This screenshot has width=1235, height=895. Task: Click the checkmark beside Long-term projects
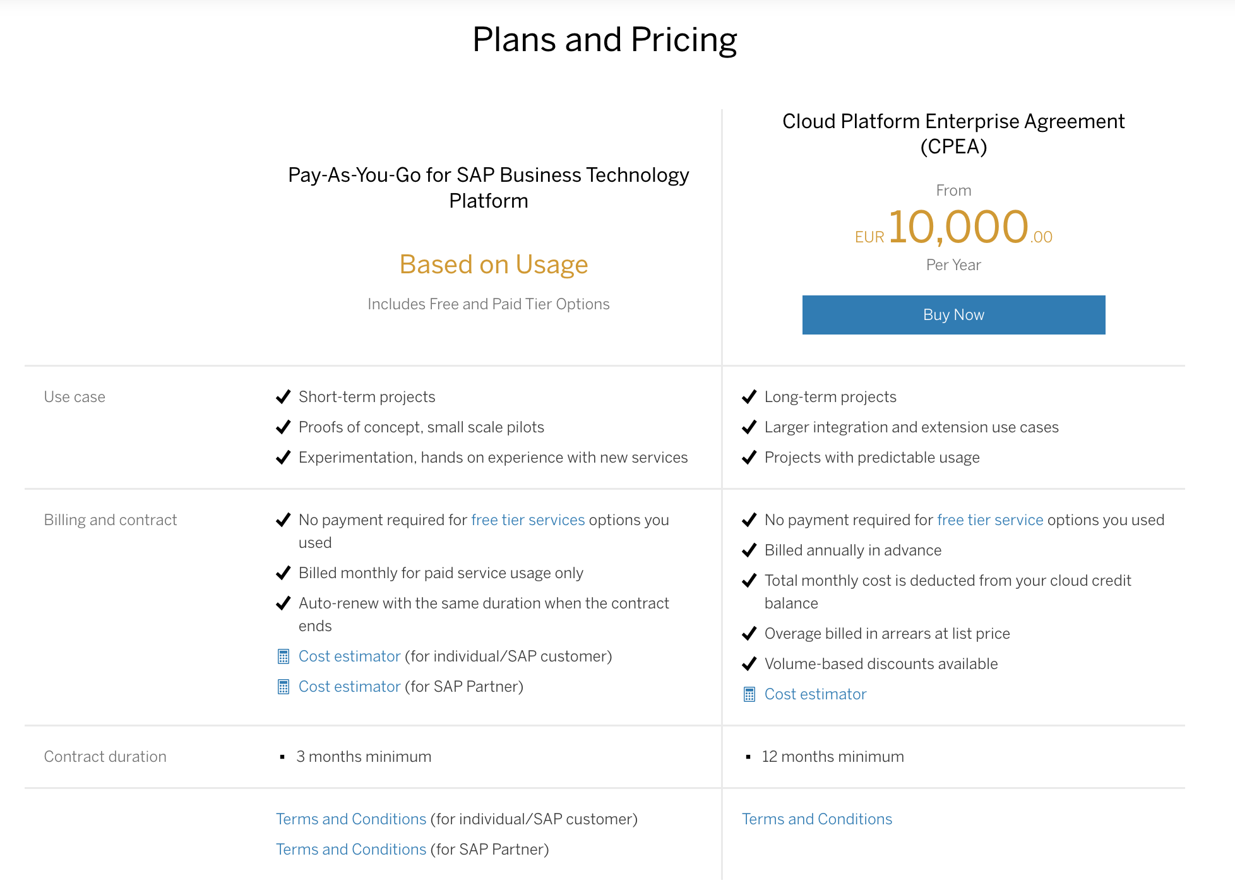tap(749, 397)
